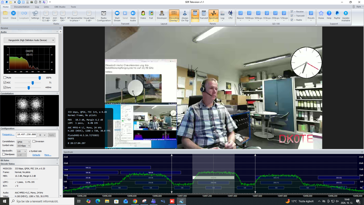Screen dimensions: 364x205
Task: Open the audio device dropdown
Action: [x=29, y=40]
